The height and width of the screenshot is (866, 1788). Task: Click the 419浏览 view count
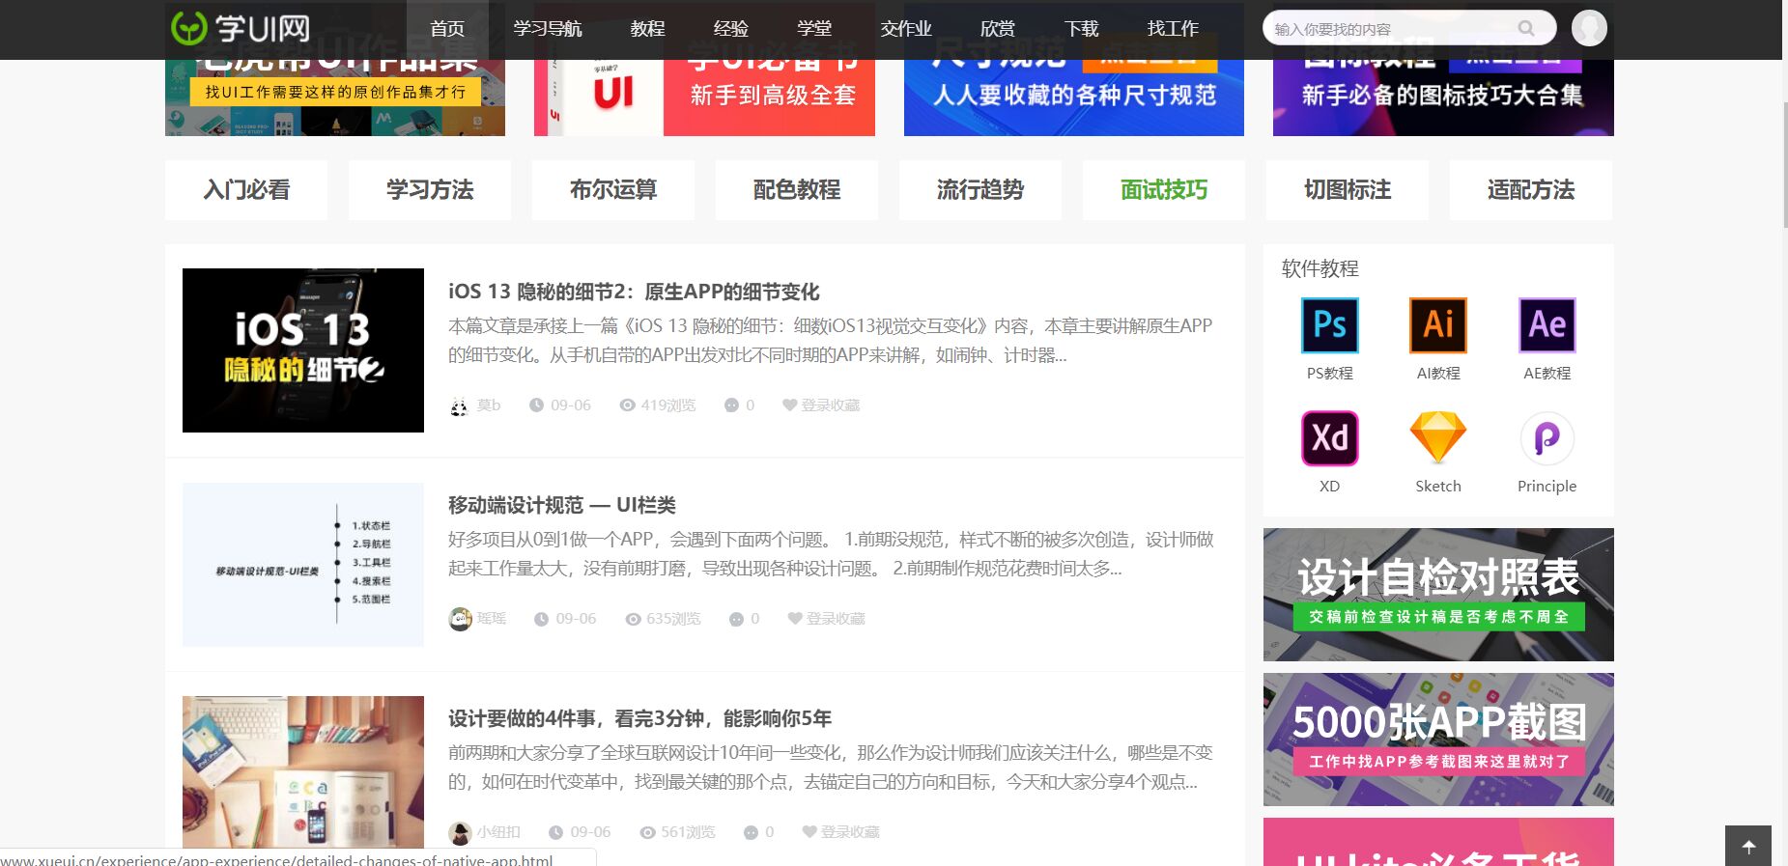coord(658,405)
